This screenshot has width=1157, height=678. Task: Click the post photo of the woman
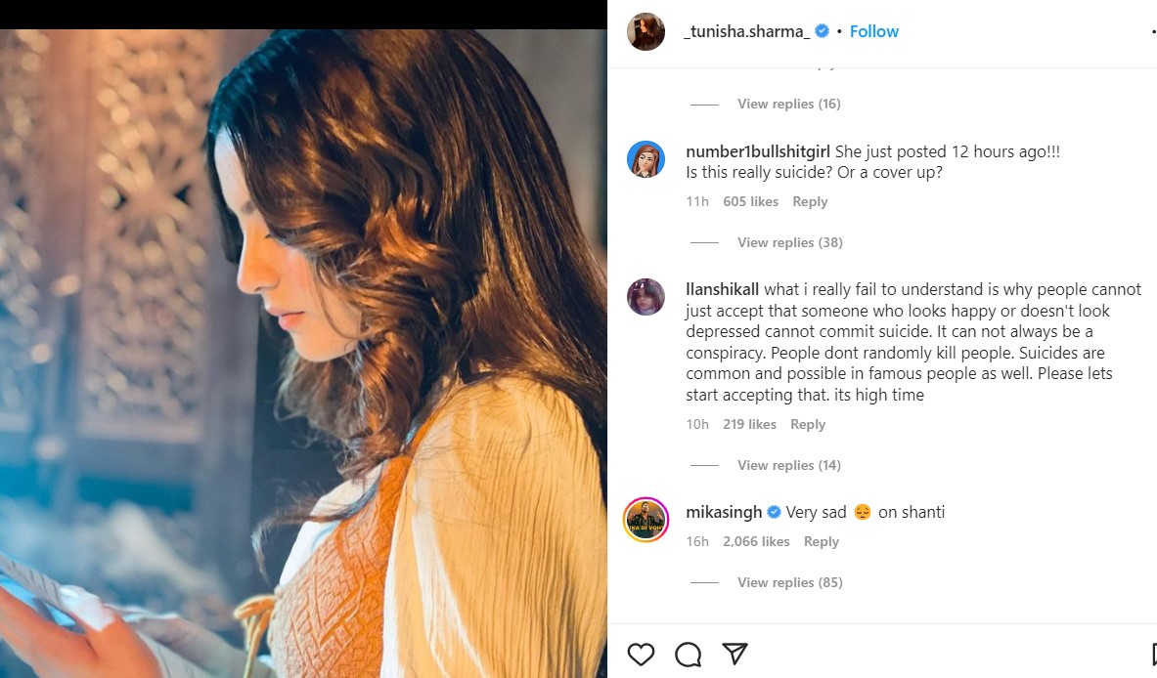pos(303,352)
